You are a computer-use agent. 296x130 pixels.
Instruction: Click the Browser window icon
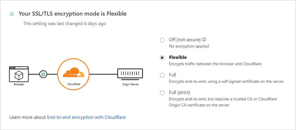(x=19, y=74)
